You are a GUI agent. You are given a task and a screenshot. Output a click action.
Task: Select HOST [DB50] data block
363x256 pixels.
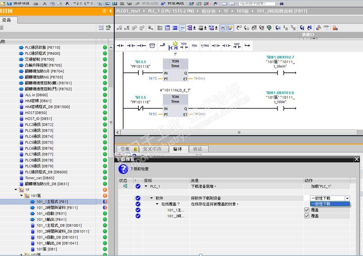(36, 113)
